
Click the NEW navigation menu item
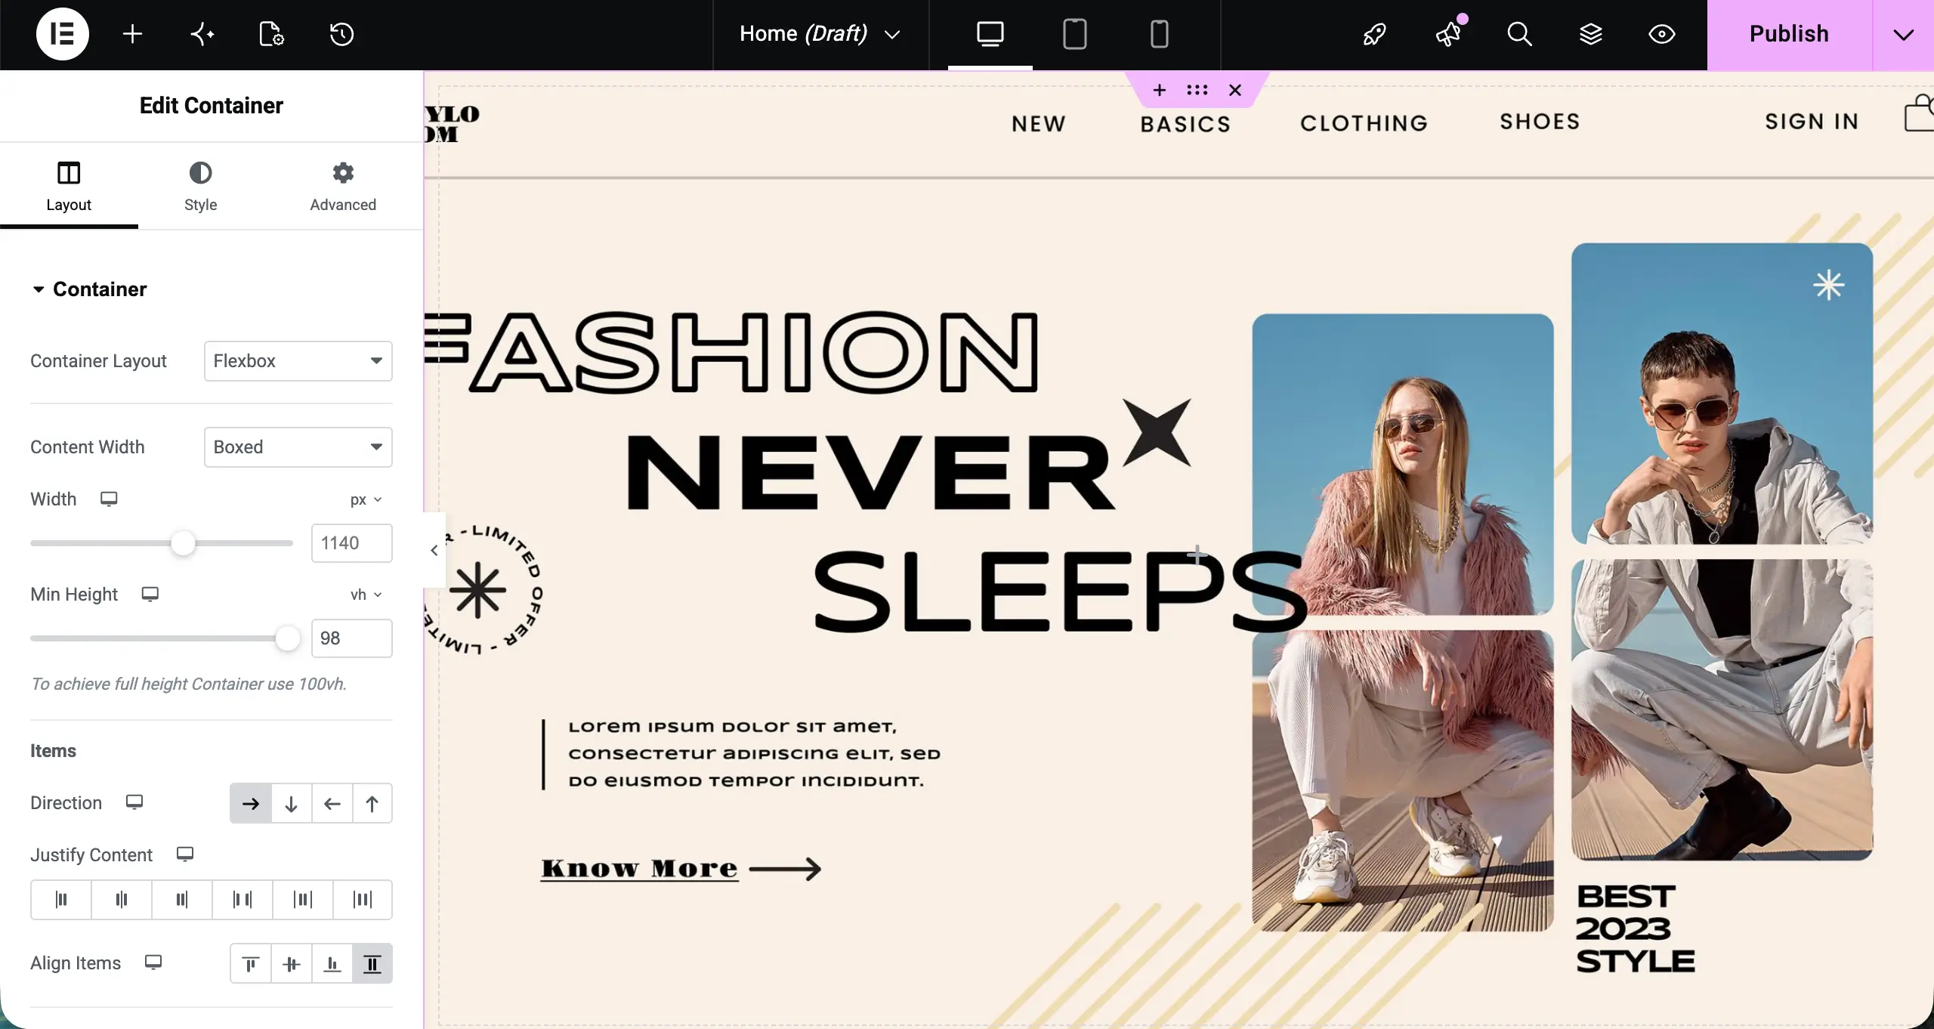click(x=1039, y=123)
